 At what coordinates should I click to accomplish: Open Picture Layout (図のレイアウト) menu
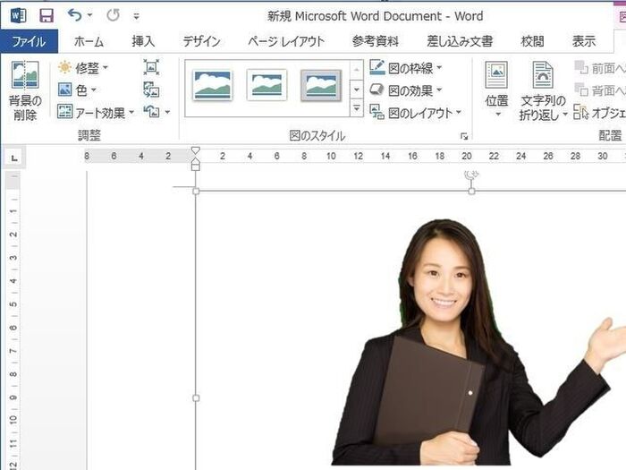point(415,113)
